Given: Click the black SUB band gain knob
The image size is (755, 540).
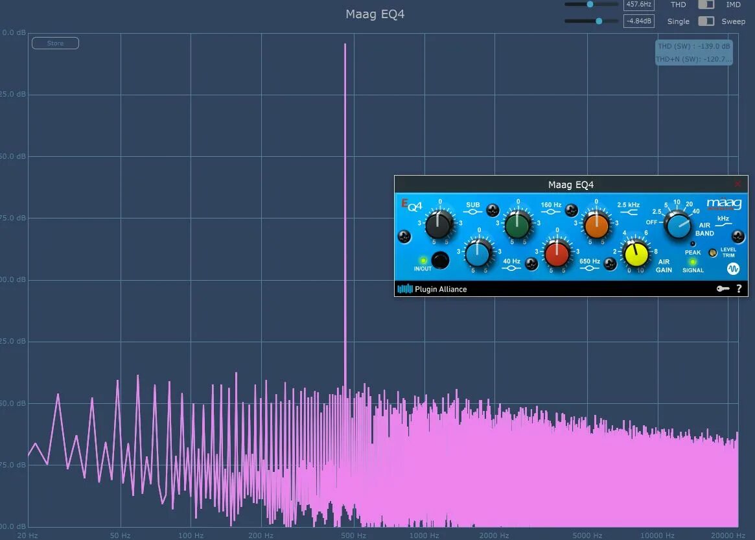Looking at the screenshot, I should (438, 224).
